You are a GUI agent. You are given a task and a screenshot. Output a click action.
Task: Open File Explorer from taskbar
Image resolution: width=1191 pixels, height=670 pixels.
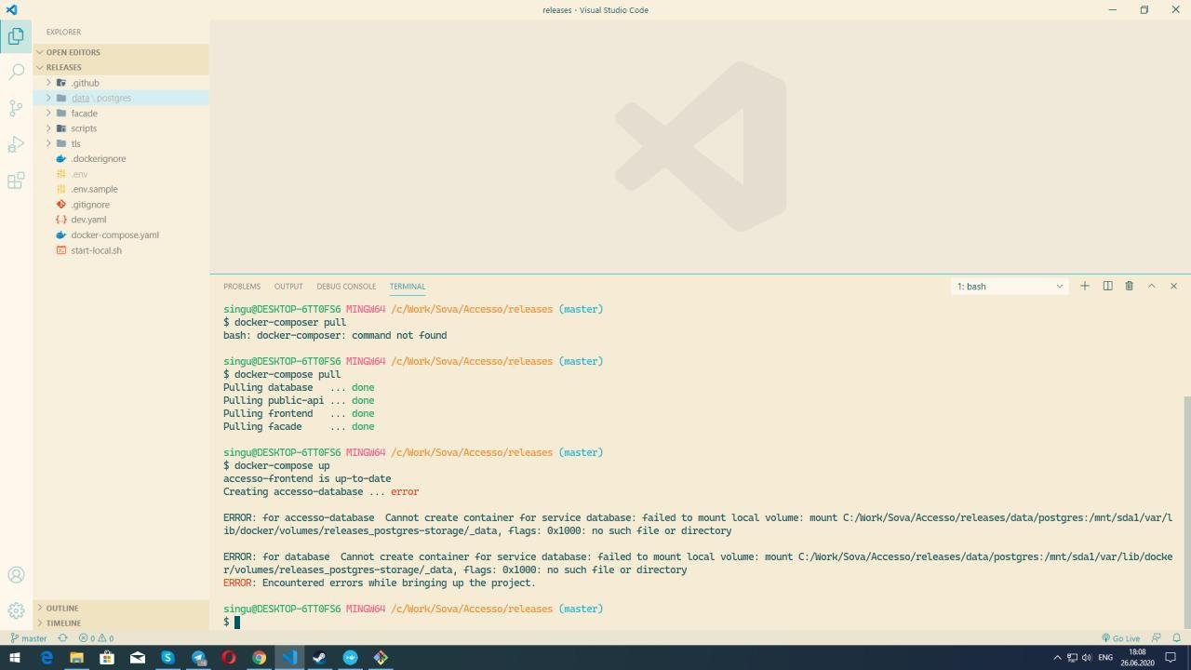(76, 658)
